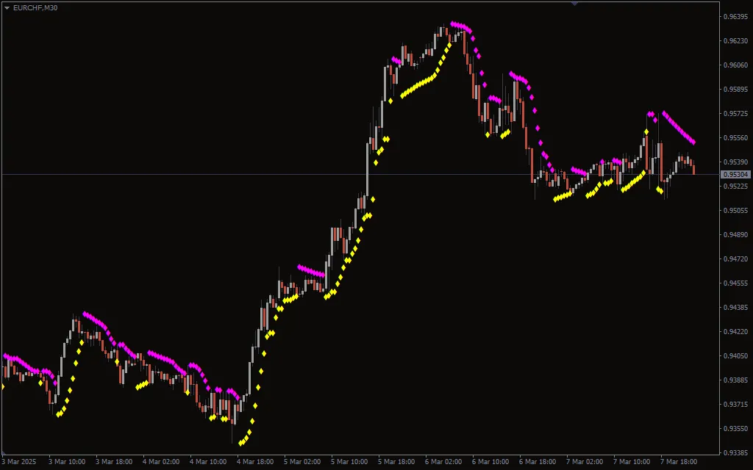Screen dimensions: 753x470
Task: Click the lowest yellow indicator dot
Action: (240, 442)
